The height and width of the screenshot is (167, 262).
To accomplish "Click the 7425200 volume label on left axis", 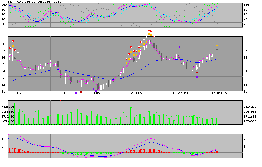I will pos(7,107).
